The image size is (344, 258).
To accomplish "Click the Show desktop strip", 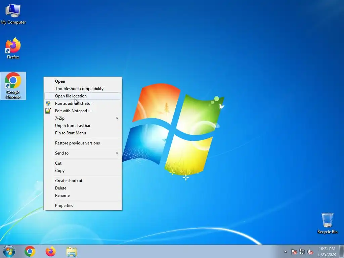I will (x=342, y=251).
